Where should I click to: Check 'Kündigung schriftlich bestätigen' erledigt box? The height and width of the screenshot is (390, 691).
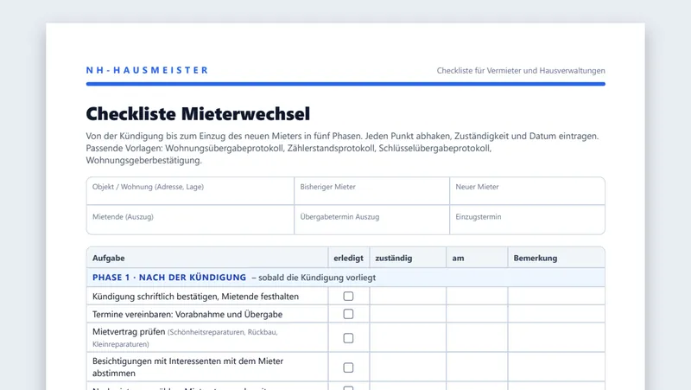(348, 296)
